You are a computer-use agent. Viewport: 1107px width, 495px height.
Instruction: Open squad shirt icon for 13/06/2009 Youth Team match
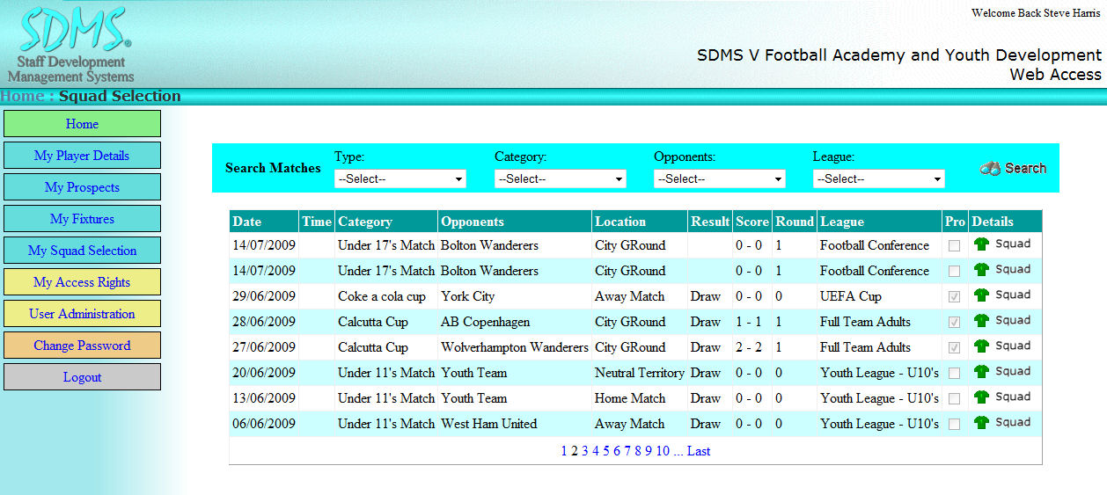click(981, 397)
